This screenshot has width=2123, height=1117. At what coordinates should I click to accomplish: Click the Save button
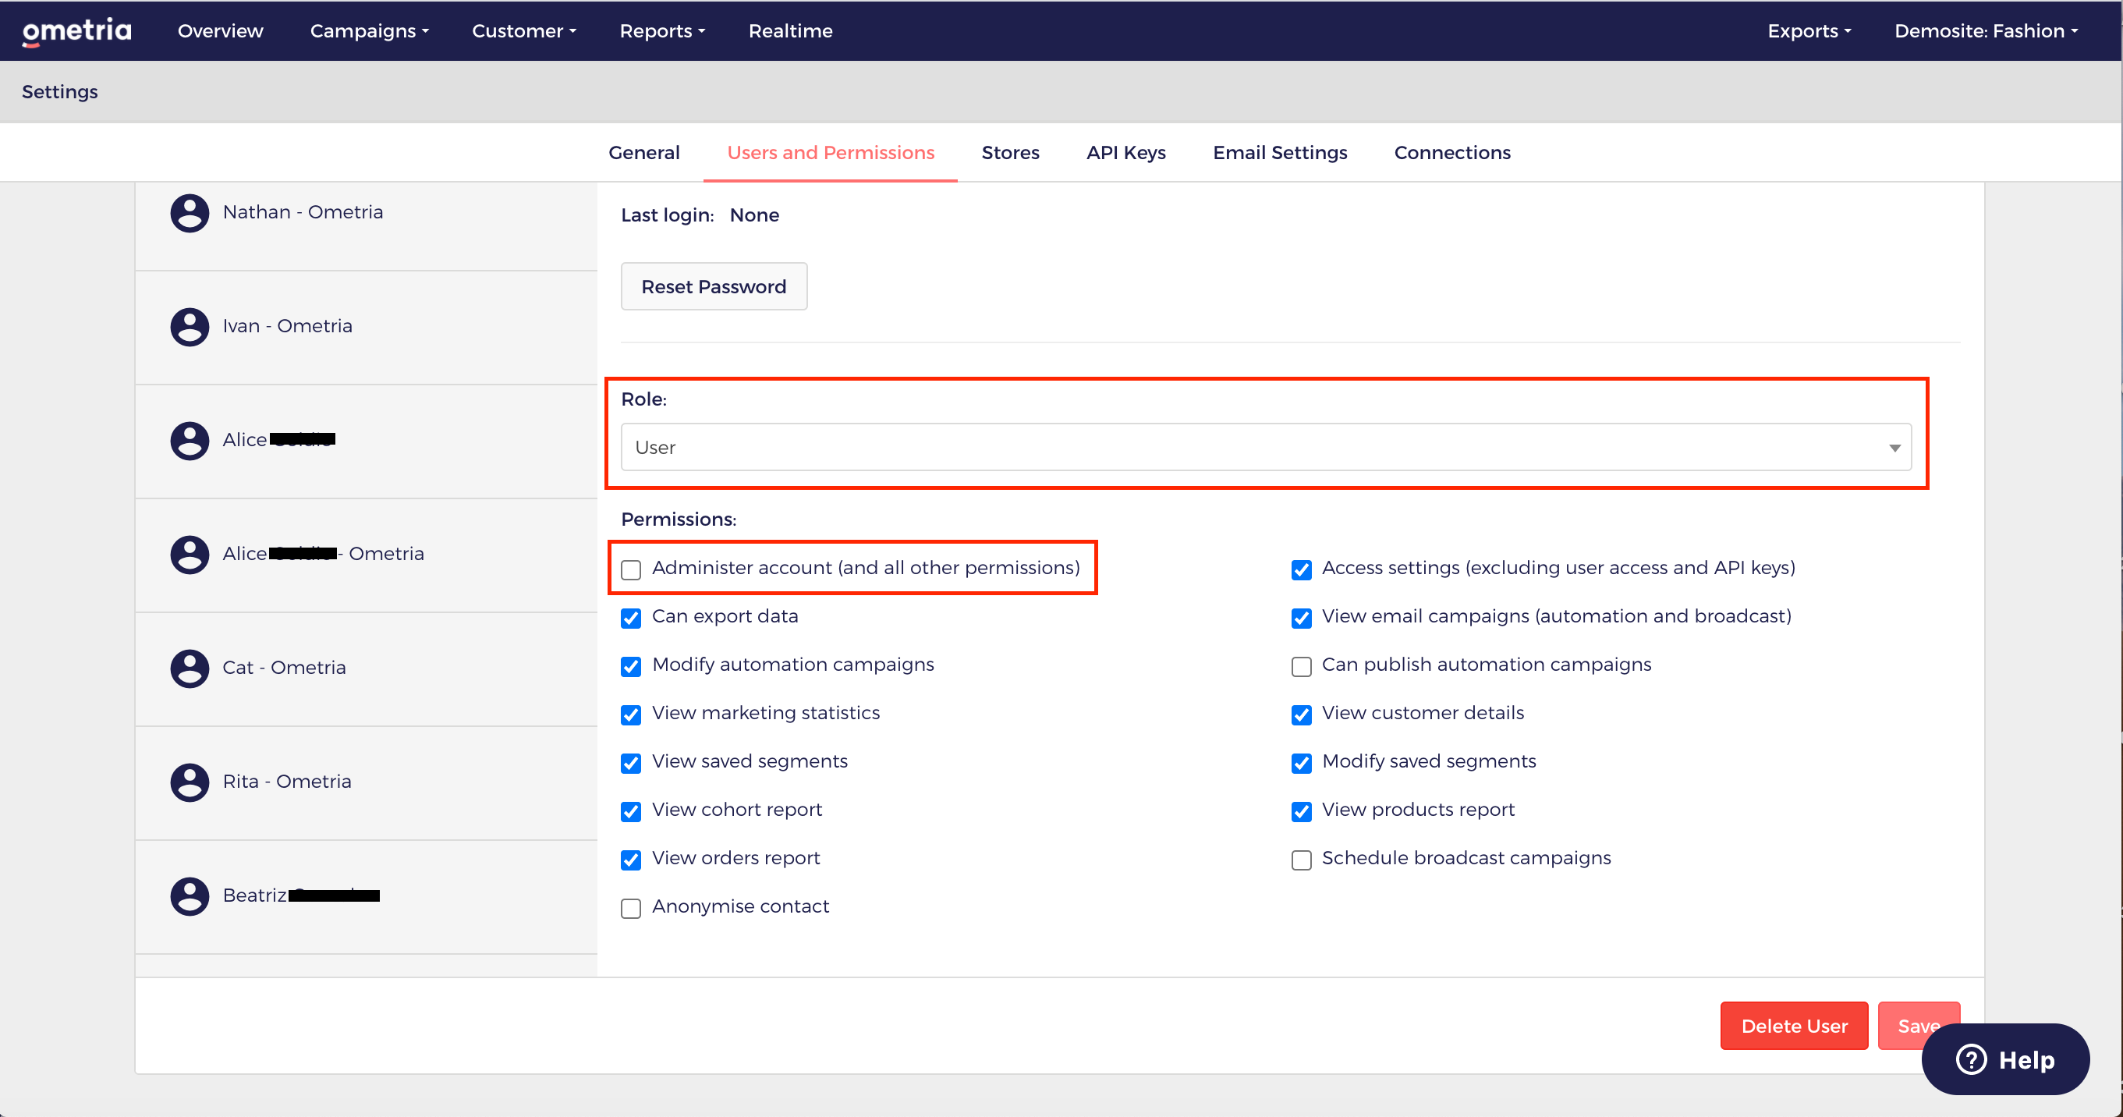(x=1918, y=1026)
